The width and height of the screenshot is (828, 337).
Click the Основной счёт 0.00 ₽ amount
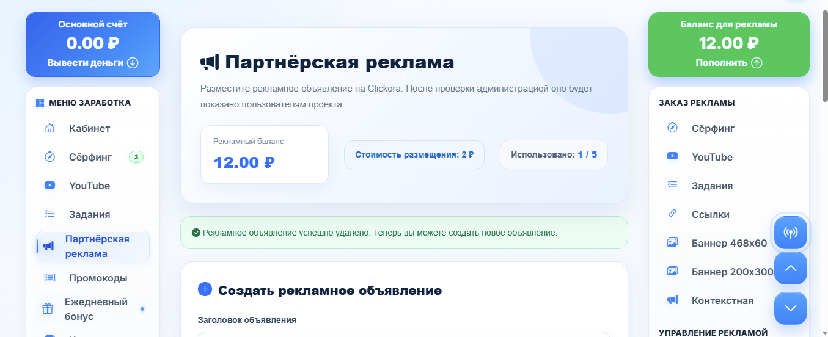point(93,43)
